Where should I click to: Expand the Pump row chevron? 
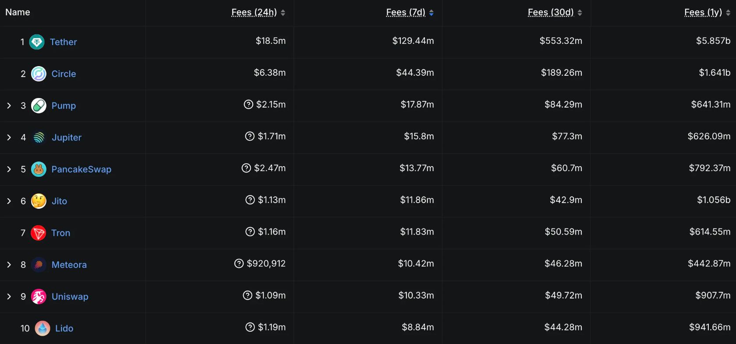click(x=9, y=105)
